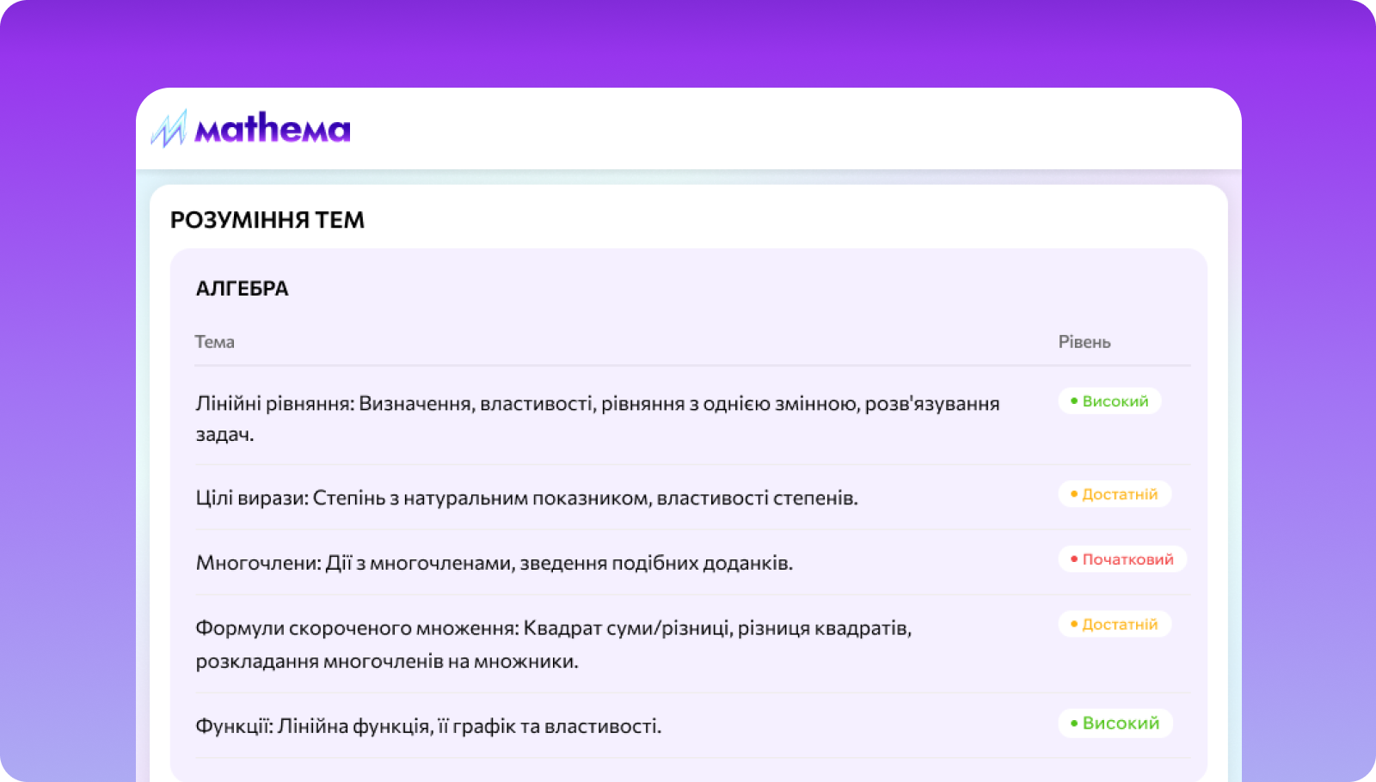The width and height of the screenshot is (1376, 782).
Task: Select 'Формули скороченого множення' topic text
Action: (x=554, y=645)
